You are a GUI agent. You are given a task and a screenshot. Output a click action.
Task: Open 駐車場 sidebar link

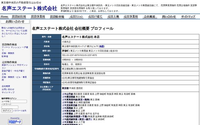click(x=5, y=56)
